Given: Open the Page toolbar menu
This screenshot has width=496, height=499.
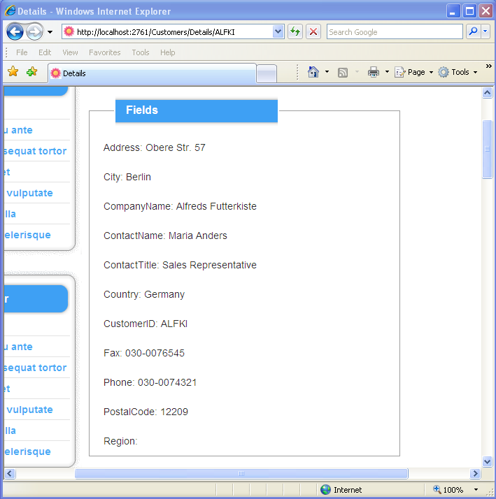Looking at the screenshot, I should tap(414, 72).
